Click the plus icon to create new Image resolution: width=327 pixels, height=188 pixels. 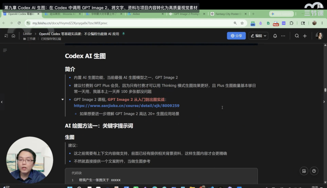tap(305, 36)
